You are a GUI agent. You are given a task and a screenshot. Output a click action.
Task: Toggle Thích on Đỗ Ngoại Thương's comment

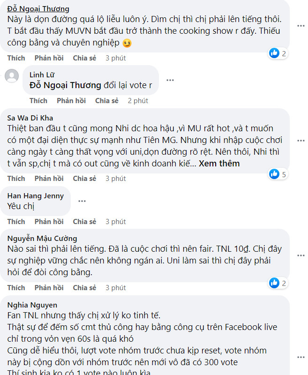15,58
